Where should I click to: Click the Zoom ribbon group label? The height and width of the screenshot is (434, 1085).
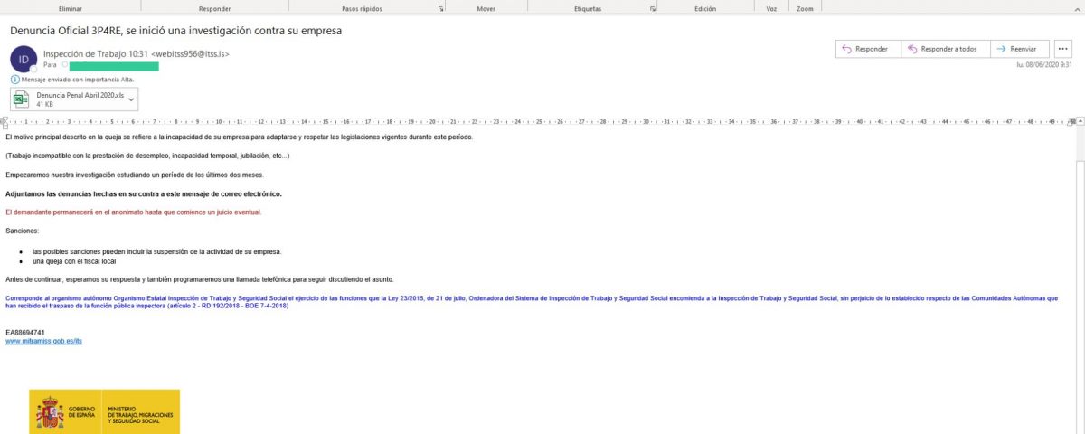[804, 7]
